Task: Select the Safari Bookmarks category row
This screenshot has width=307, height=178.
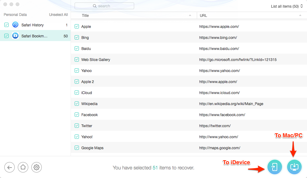Action: point(35,36)
